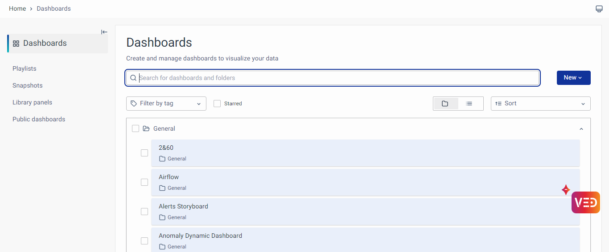Open the Alerts Storyboard dashboard
609x252 pixels.
point(183,206)
